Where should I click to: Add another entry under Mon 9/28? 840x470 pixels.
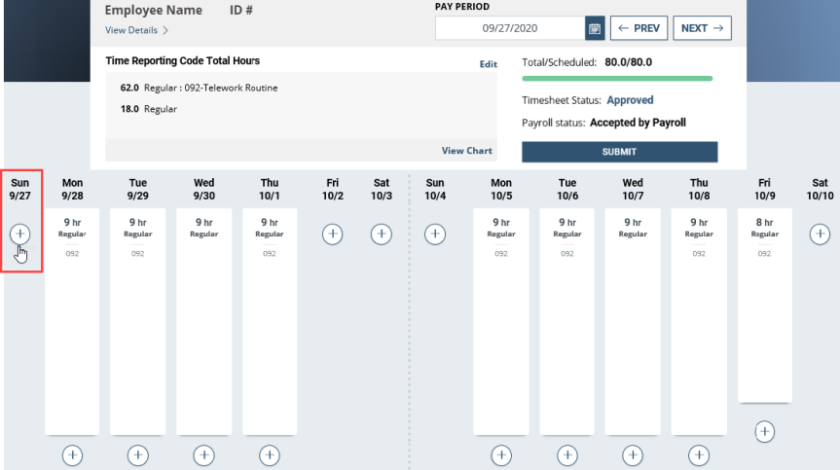coord(72,455)
